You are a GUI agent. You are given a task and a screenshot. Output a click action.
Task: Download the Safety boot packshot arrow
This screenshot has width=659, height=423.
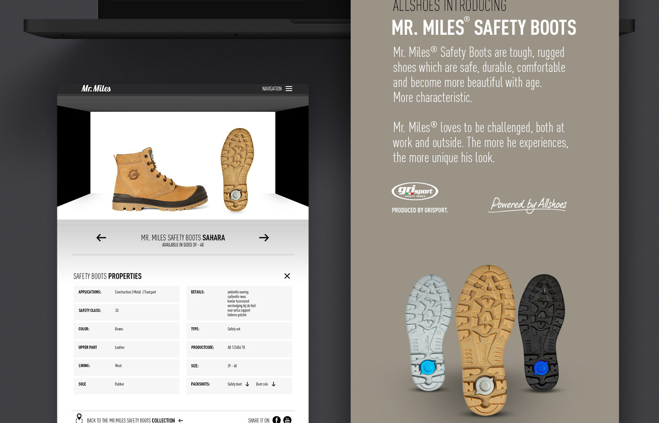pyautogui.click(x=247, y=384)
